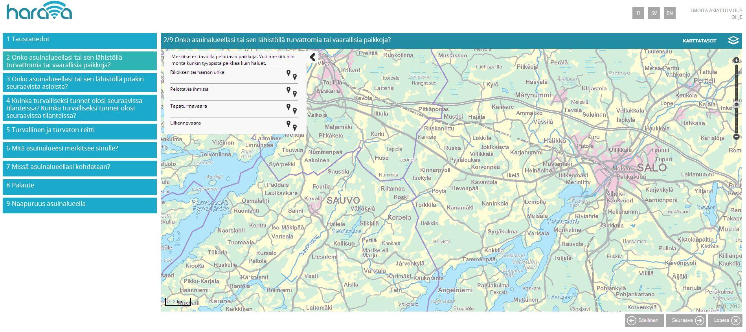This screenshot has width=746, height=332.
Task: Zoom out with the minus button
Action: tap(736, 137)
